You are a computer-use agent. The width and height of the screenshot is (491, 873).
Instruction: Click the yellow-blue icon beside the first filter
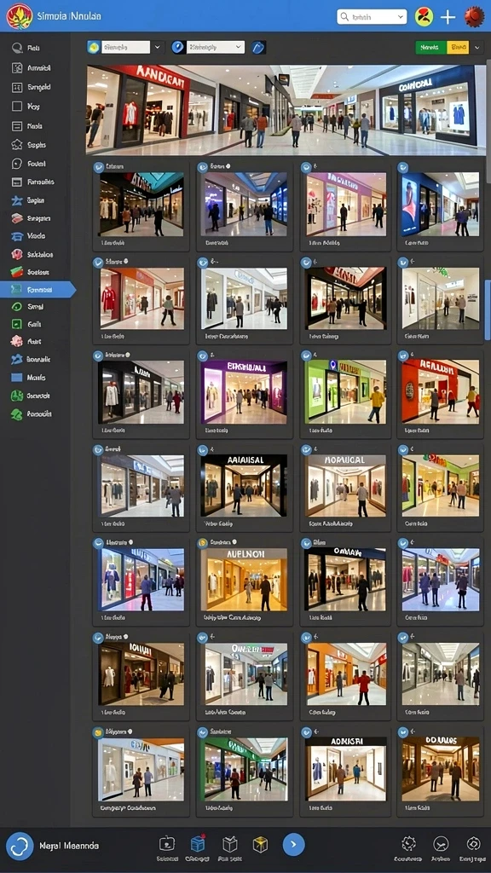tap(93, 48)
